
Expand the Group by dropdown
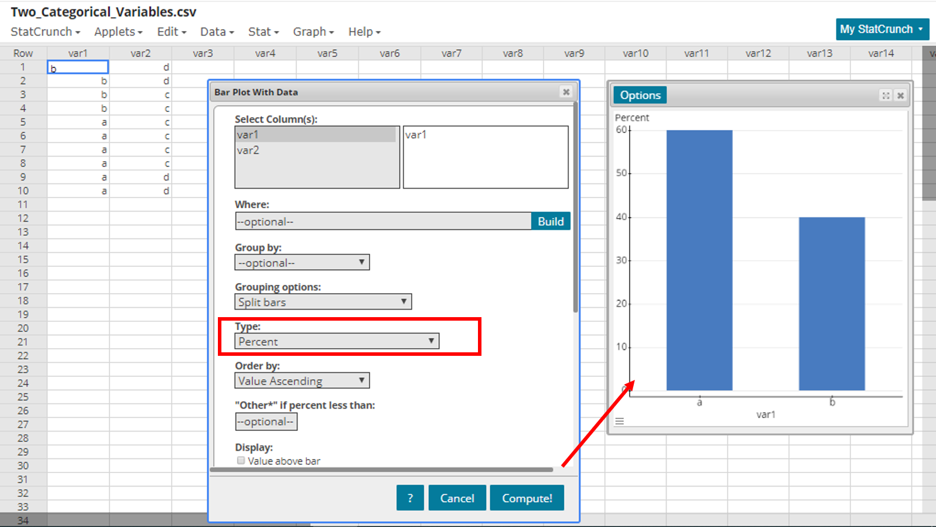[302, 263]
